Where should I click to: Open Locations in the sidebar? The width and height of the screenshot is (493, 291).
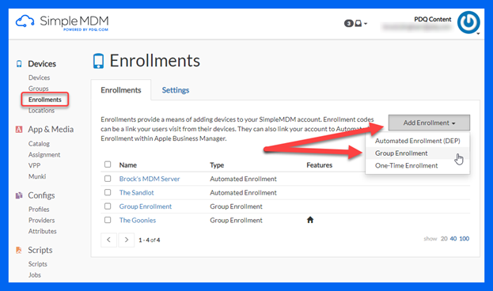(x=41, y=111)
